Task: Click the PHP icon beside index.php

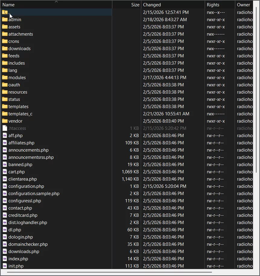Action: tap(5, 258)
